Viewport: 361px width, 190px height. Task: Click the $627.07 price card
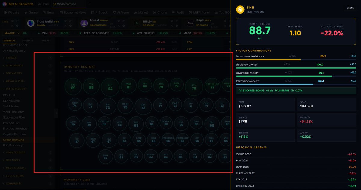(266, 105)
